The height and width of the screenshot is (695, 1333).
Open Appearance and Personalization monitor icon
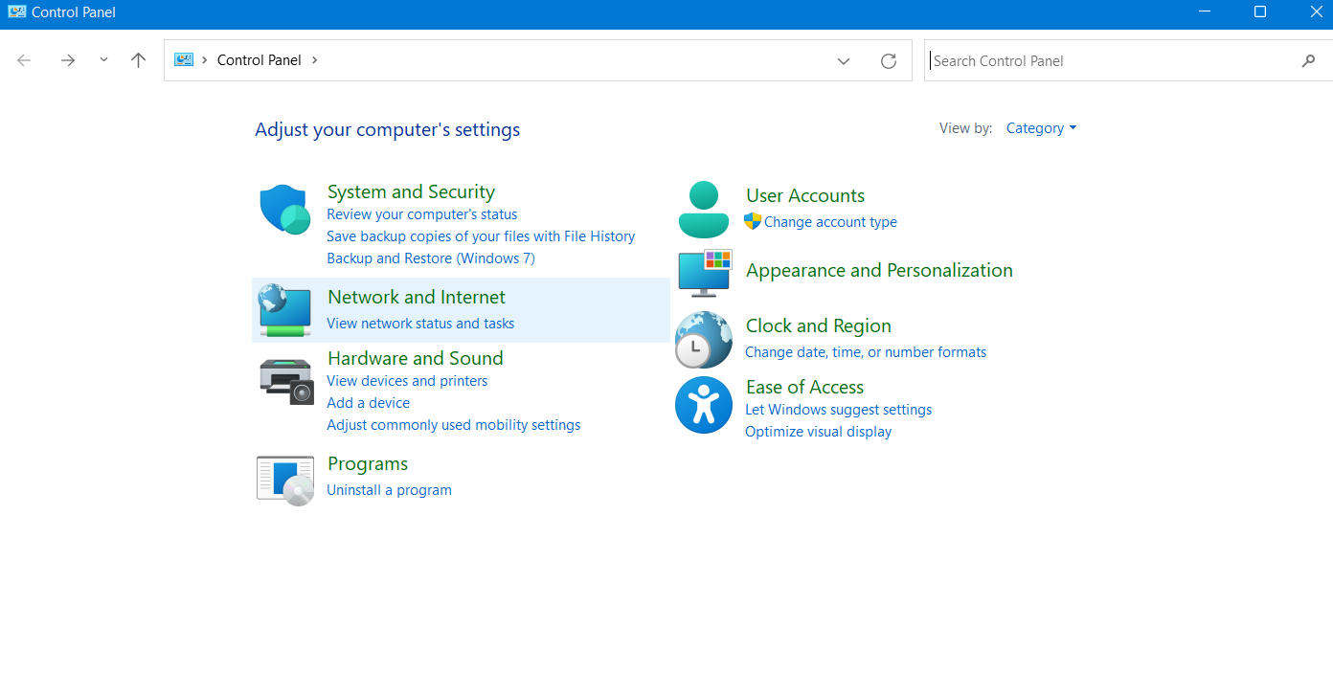[x=705, y=272]
